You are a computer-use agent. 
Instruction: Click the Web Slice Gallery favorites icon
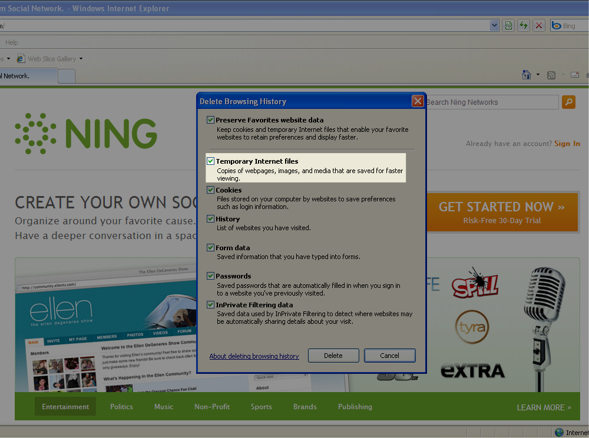coord(21,58)
